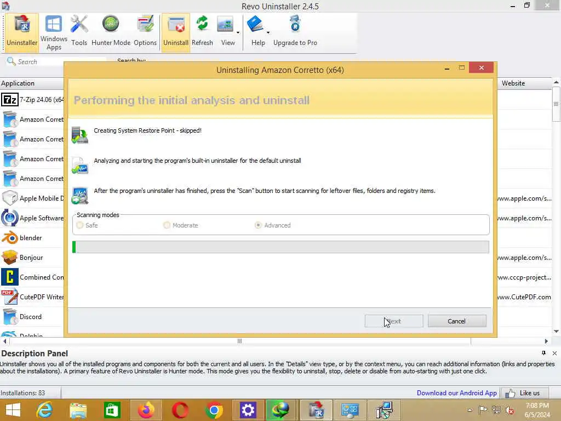Image resolution: width=561 pixels, height=421 pixels.
Task: Close the Description Panel
Action: click(554, 353)
